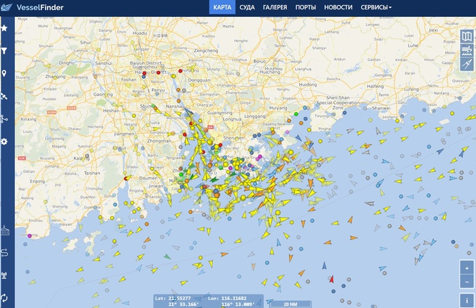Select the location pin icon in the sidebar

[4, 73]
